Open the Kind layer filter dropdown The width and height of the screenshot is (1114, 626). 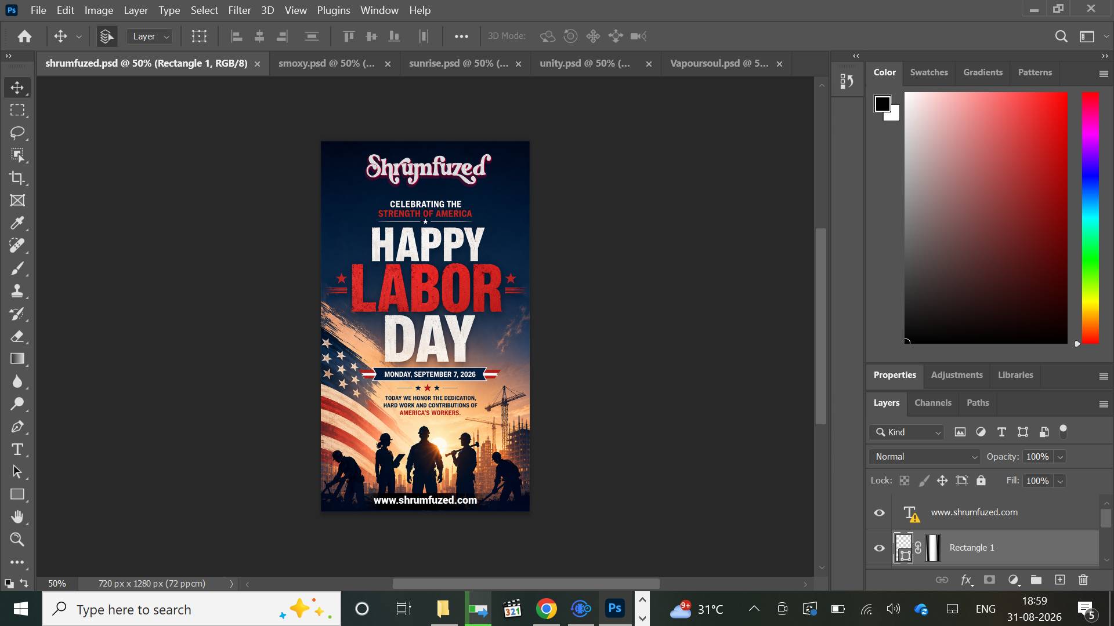pos(907,432)
